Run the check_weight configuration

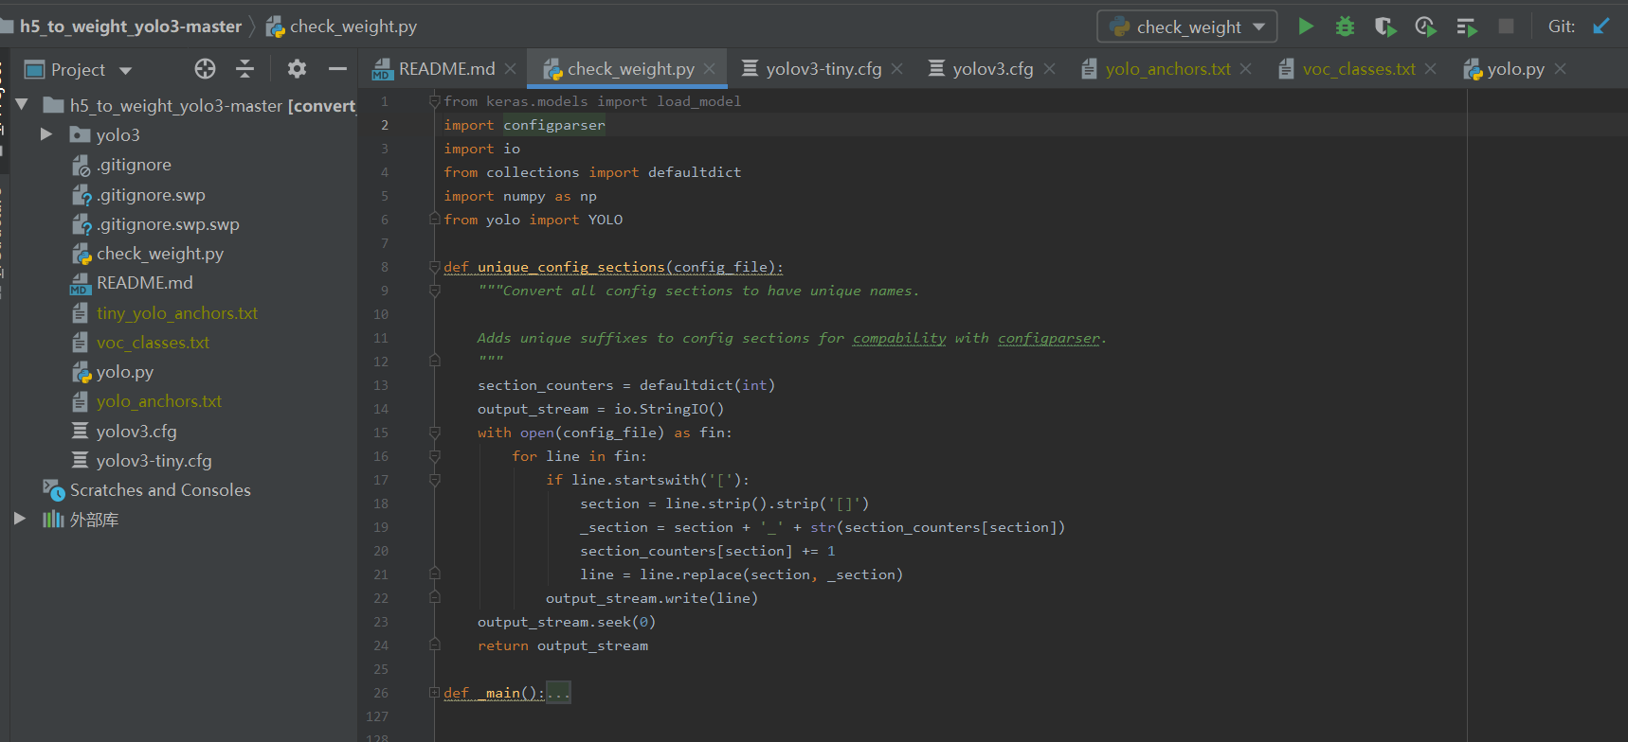pyautogui.click(x=1306, y=26)
